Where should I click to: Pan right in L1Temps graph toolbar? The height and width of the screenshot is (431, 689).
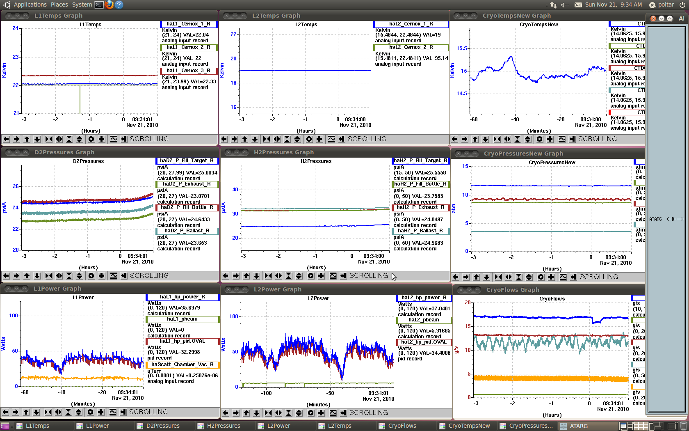coord(16,139)
